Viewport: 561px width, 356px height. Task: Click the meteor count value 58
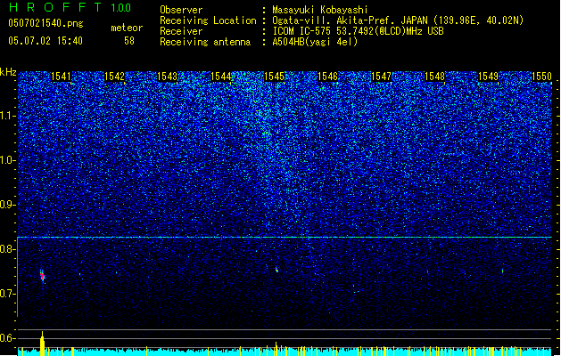tap(129, 41)
